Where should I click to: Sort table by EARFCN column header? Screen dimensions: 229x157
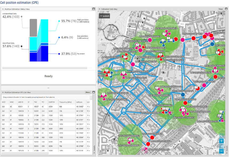coord(51,102)
